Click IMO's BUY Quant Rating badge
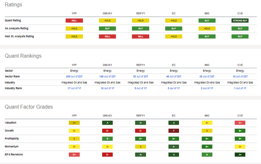This screenshot has width=261, height=164. 207,21
